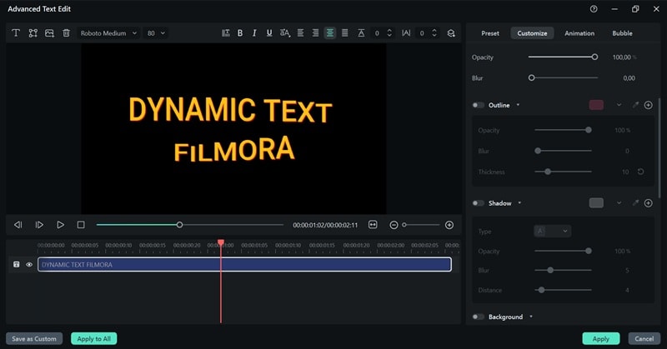Pick Outline color with eyedropper
This screenshot has width=667, height=349.
[635, 105]
